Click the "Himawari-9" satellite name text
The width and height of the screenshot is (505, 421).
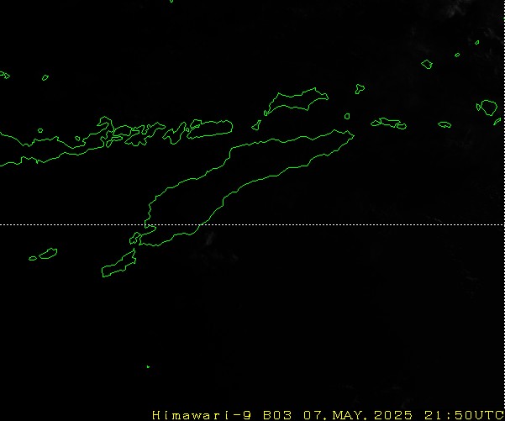tap(202, 415)
